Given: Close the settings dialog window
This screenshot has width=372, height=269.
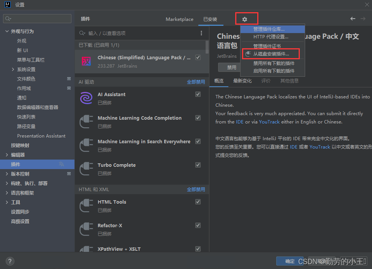Looking at the screenshot, I should tap(367, 5).
